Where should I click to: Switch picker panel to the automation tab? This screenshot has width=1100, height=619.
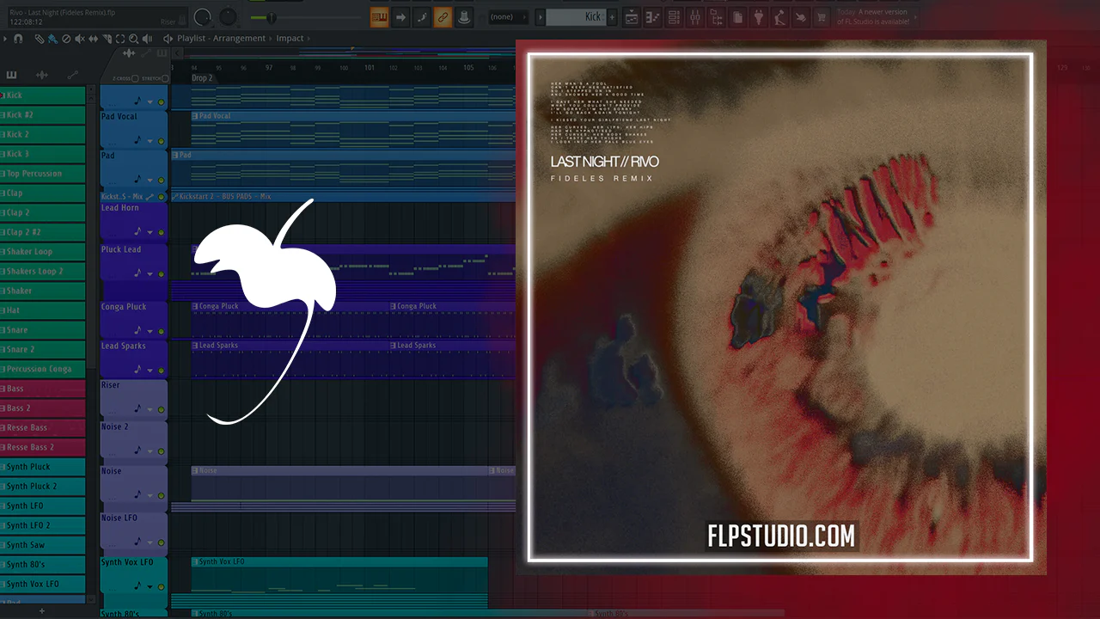click(x=72, y=75)
